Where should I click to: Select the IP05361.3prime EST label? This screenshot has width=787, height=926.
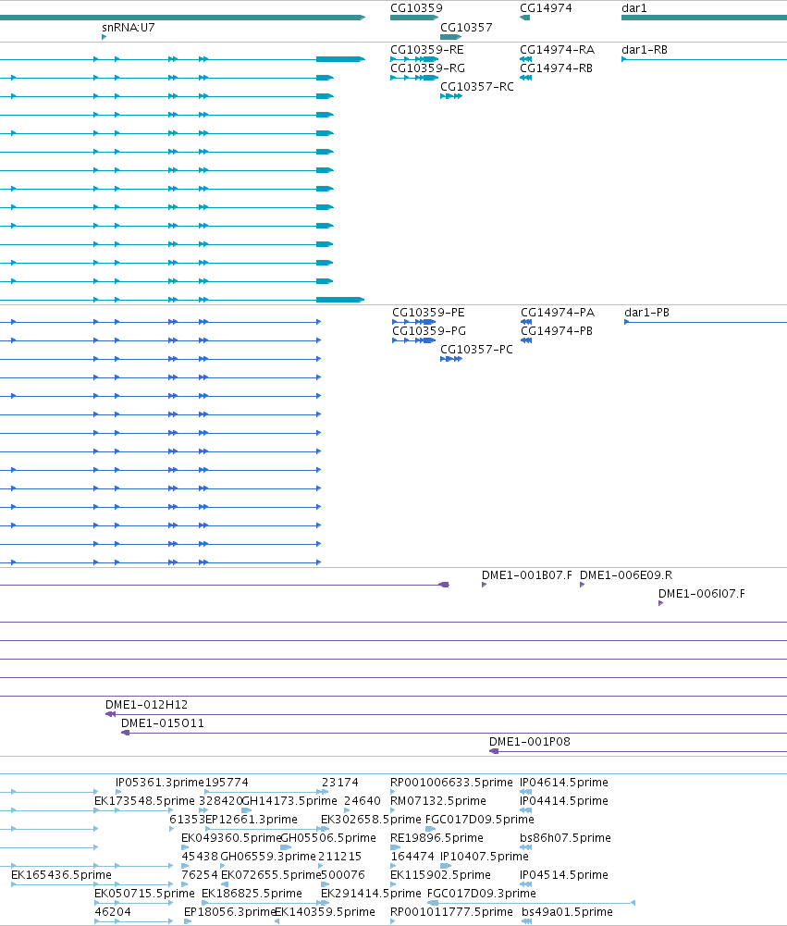pyautogui.click(x=159, y=783)
